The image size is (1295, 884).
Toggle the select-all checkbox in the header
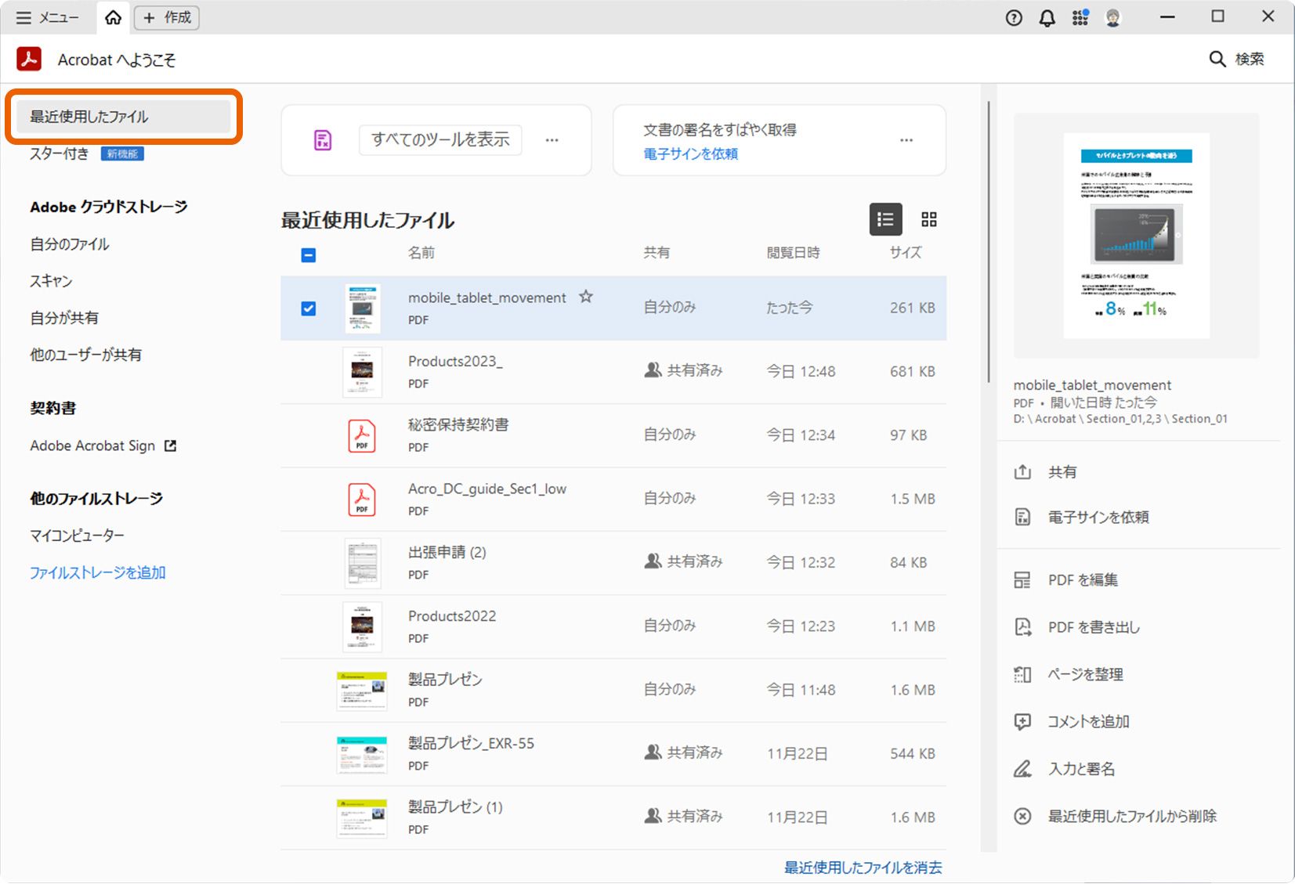click(x=309, y=255)
